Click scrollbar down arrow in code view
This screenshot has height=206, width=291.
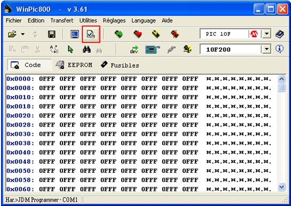coord(281,187)
